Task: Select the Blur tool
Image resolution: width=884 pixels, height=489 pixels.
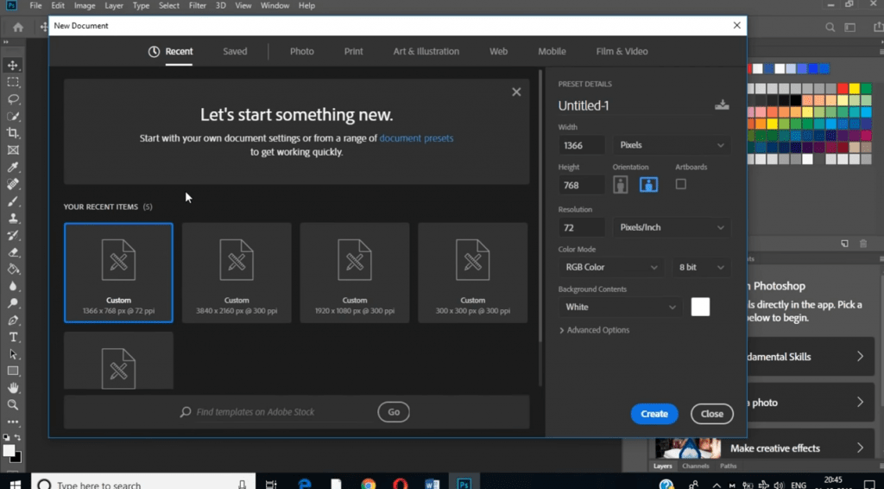Action: [x=13, y=286]
